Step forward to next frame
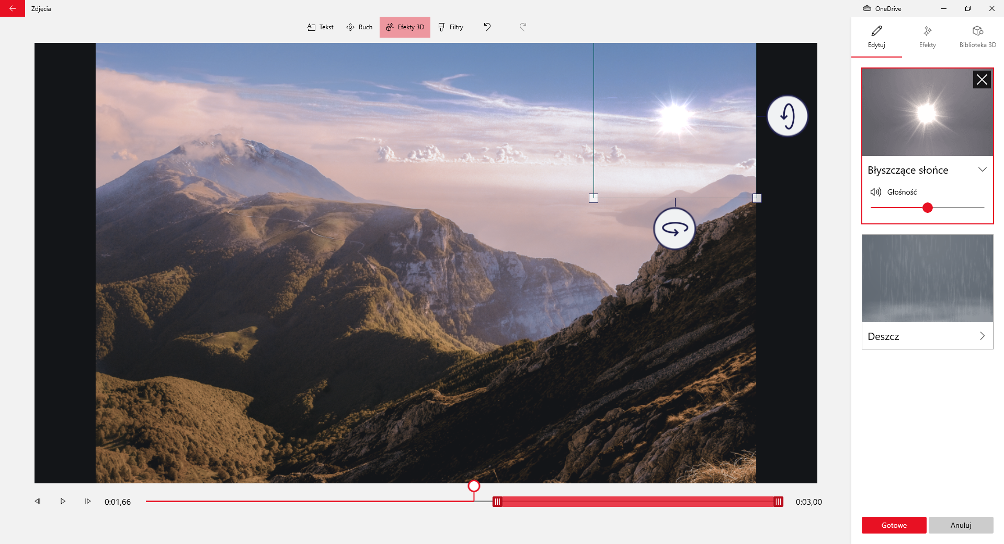This screenshot has height=544, width=1004. 88,501
